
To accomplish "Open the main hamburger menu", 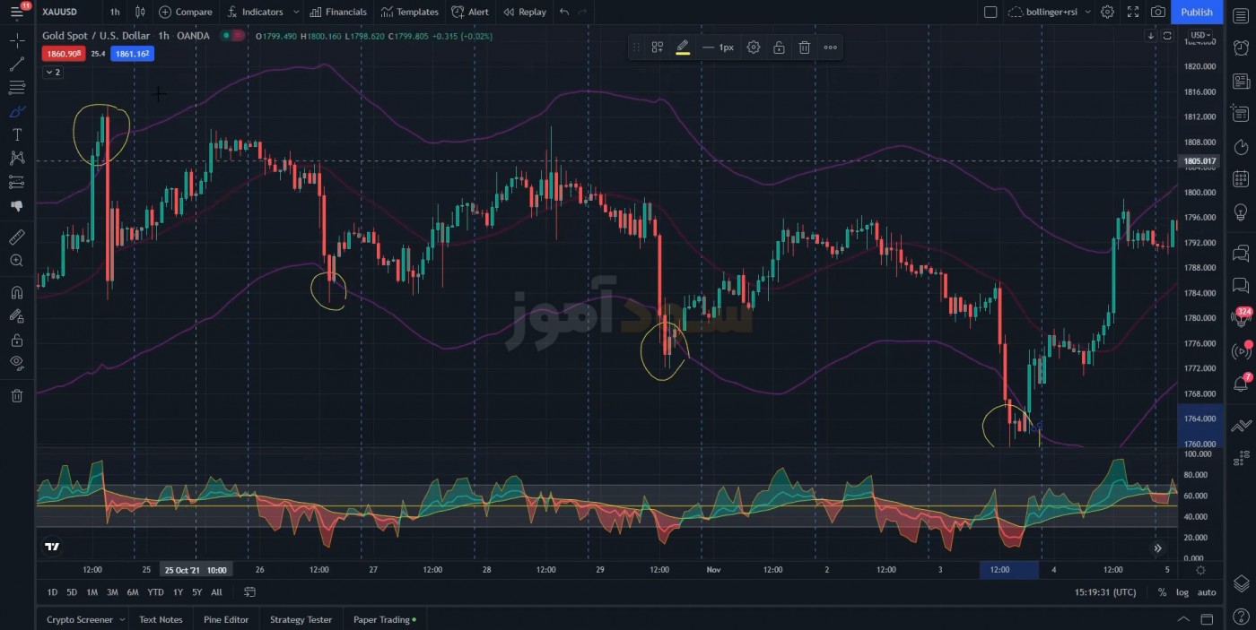I will (17, 12).
